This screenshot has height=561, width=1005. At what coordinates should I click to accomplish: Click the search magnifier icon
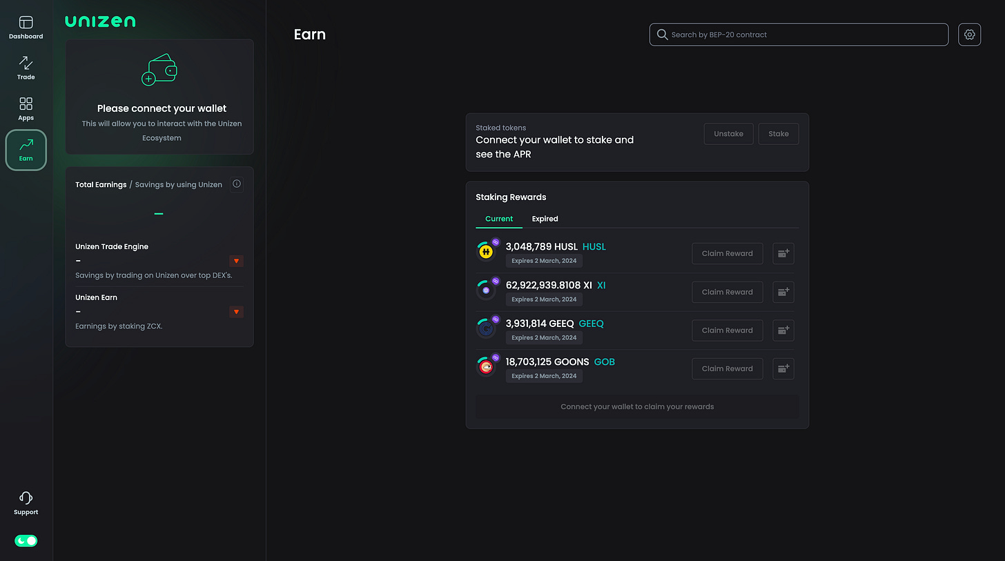(662, 35)
